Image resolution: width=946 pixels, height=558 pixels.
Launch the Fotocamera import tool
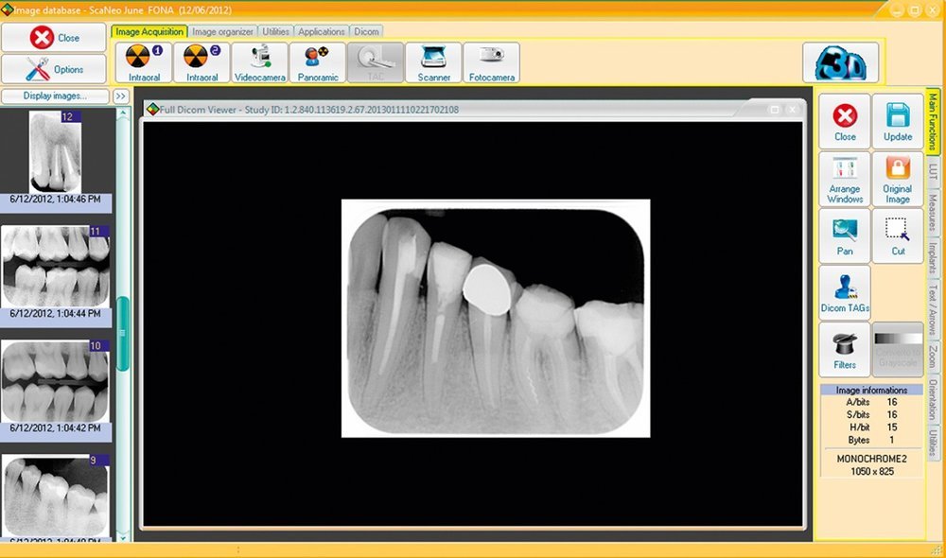[x=491, y=62]
